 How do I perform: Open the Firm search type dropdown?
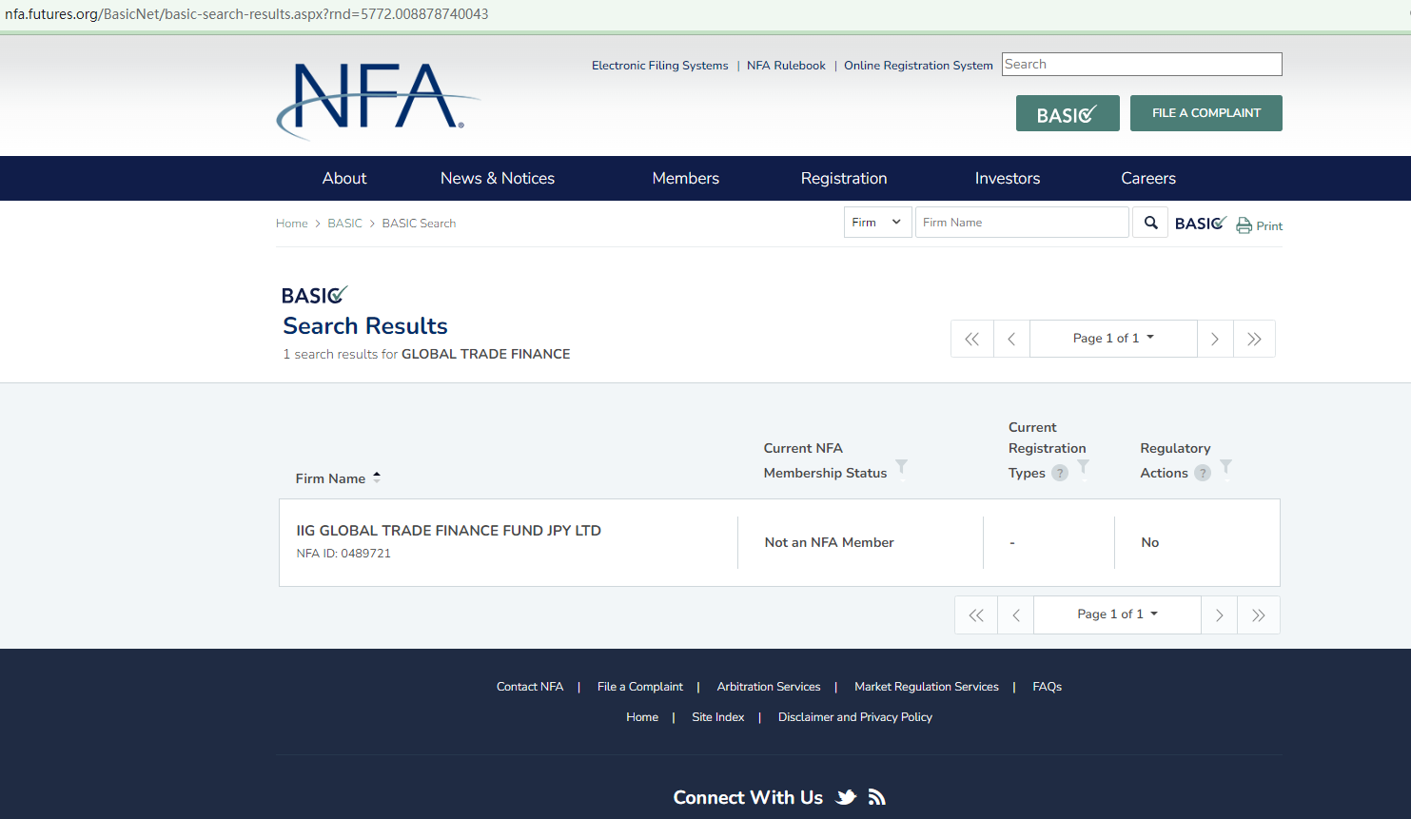[x=877, y=223]
